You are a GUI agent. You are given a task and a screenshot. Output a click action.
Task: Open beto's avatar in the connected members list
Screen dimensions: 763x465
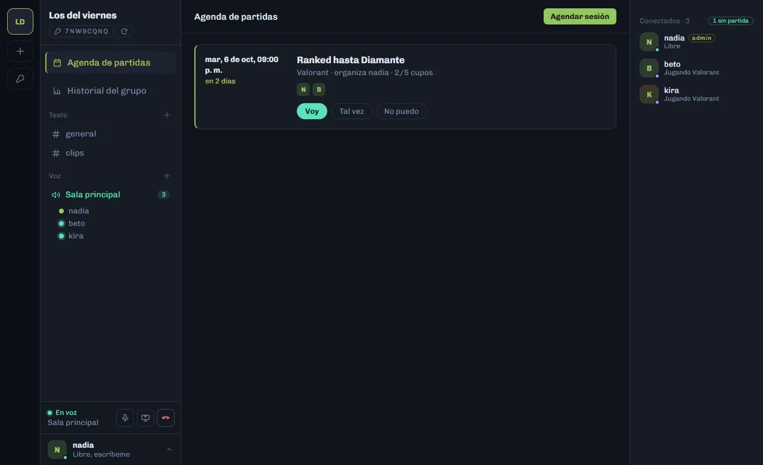pyautogui.click(x=649, y=68)
